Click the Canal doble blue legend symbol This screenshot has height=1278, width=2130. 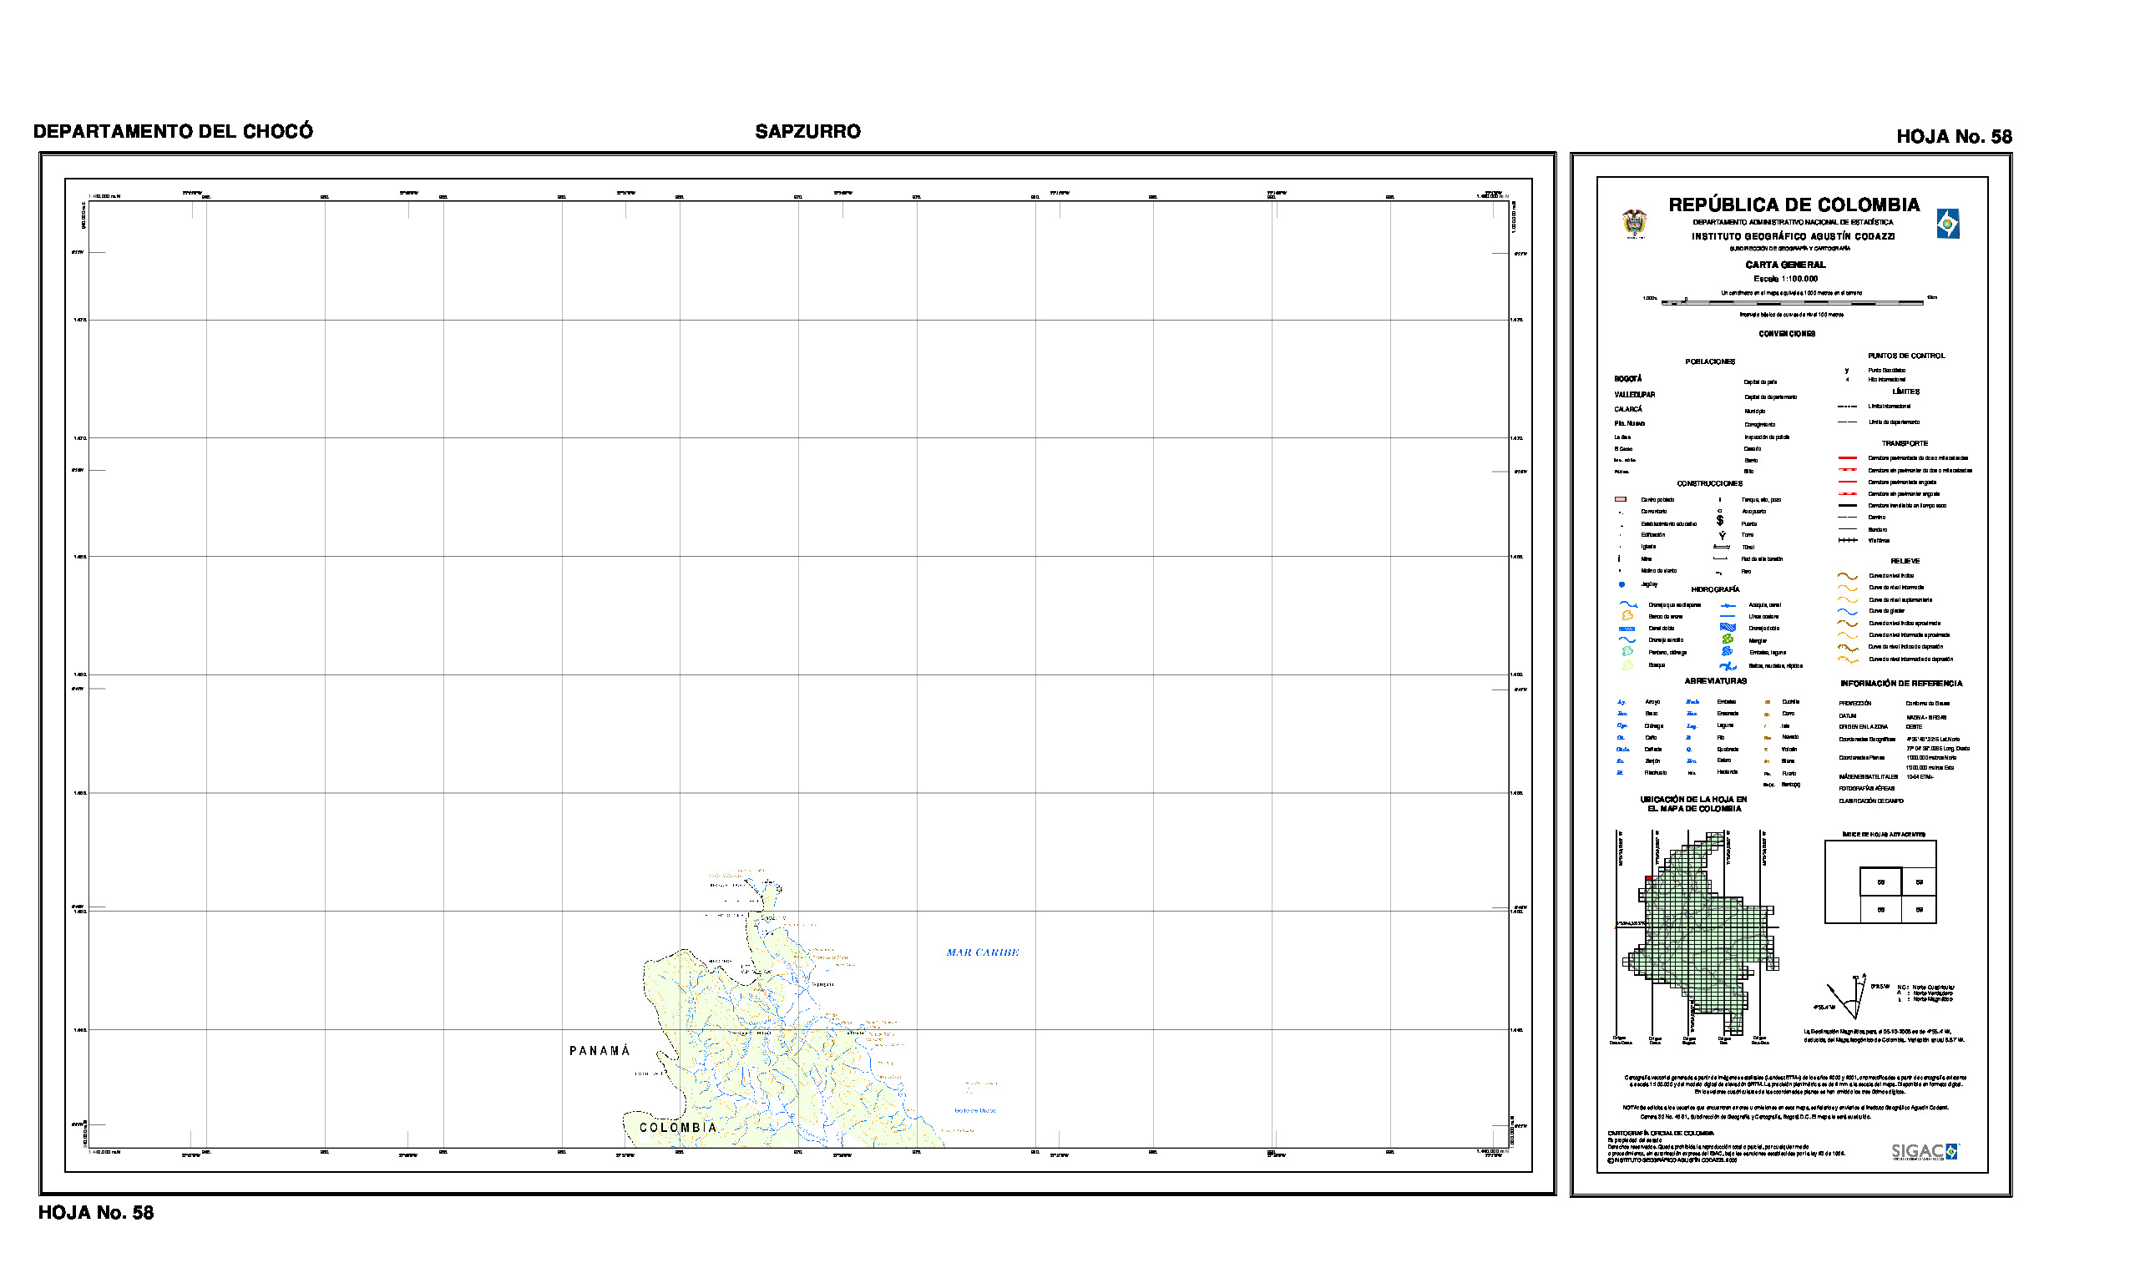[x=1627, y=629]
